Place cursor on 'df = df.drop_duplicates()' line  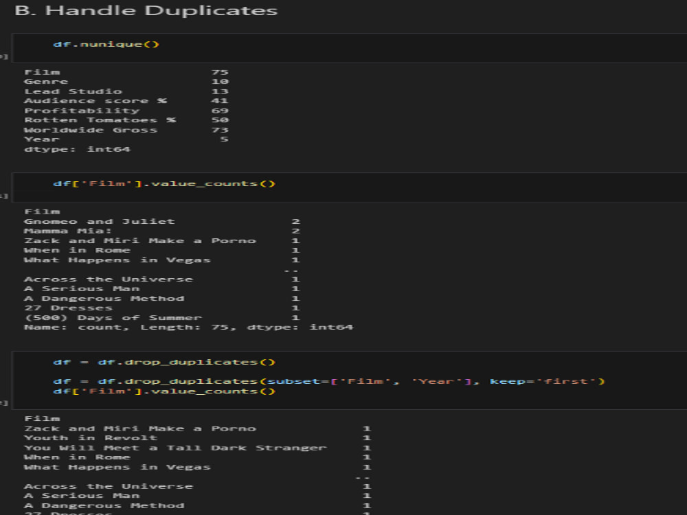click(x=164, y=362)
